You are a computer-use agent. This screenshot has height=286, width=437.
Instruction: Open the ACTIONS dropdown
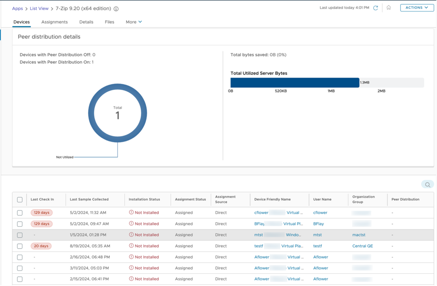pyautogui.click(x=417, y=8)
